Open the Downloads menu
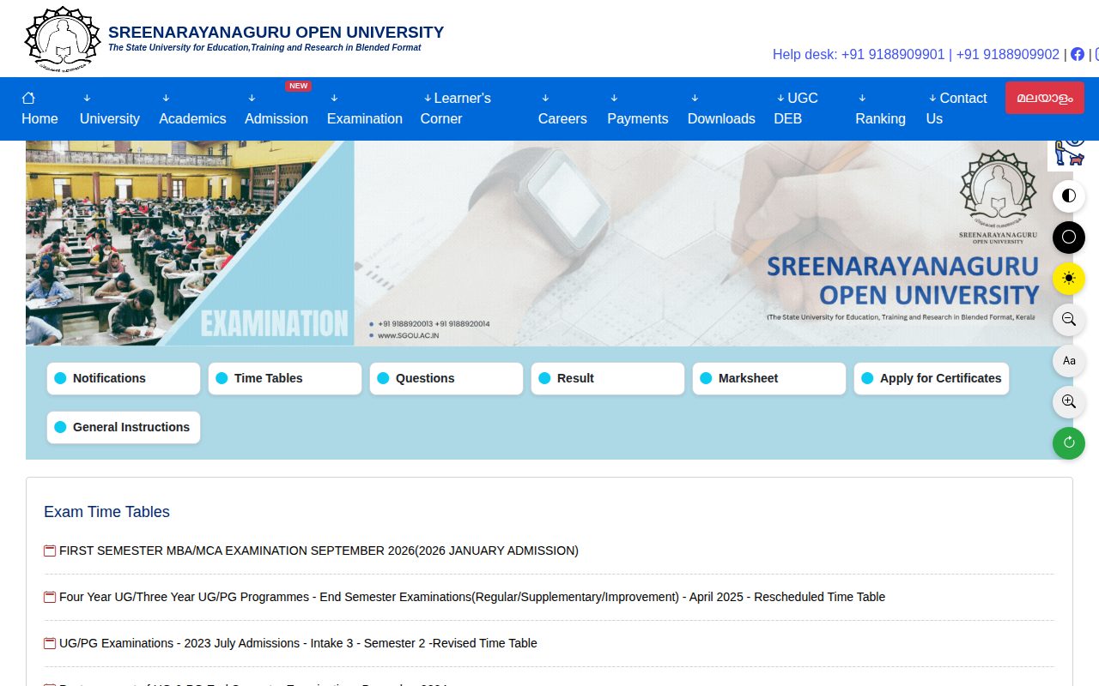1099x686 pixels. [x=721, y=109]
